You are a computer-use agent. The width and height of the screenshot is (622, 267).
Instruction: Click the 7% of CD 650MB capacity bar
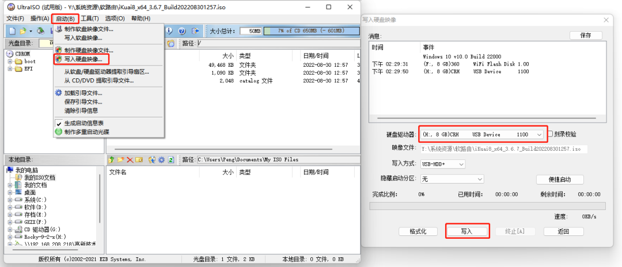(312, 31)
